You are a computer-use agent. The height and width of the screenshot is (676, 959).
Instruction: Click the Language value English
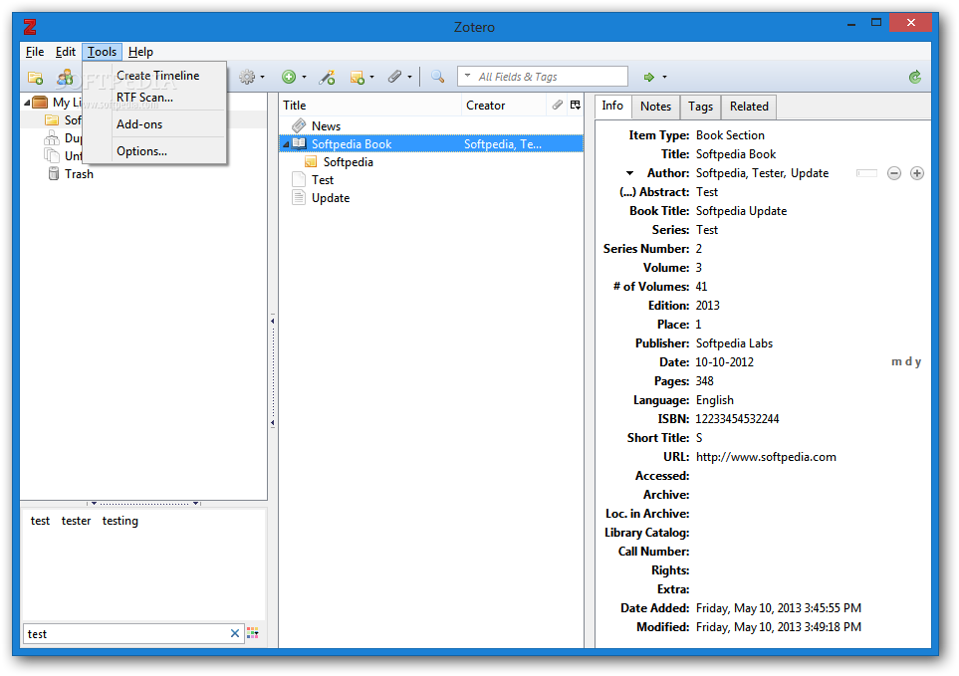[x=714, y=400]
